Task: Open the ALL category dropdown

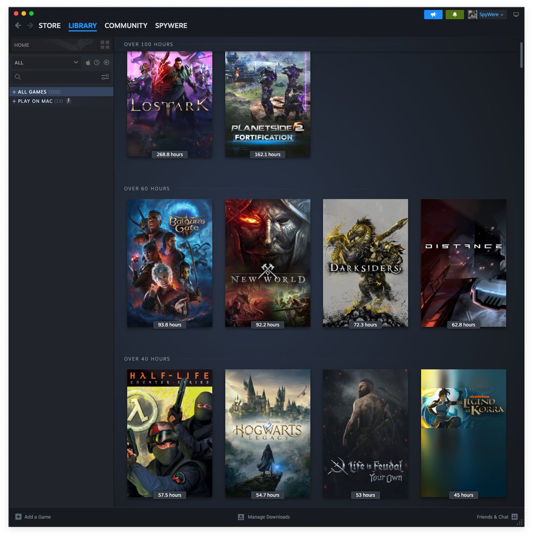Action: click(46, 63)
